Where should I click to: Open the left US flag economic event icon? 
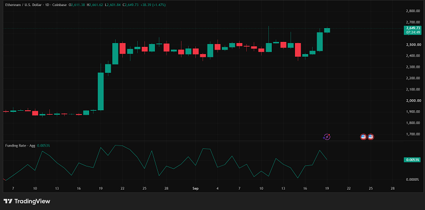click(363, 137)
